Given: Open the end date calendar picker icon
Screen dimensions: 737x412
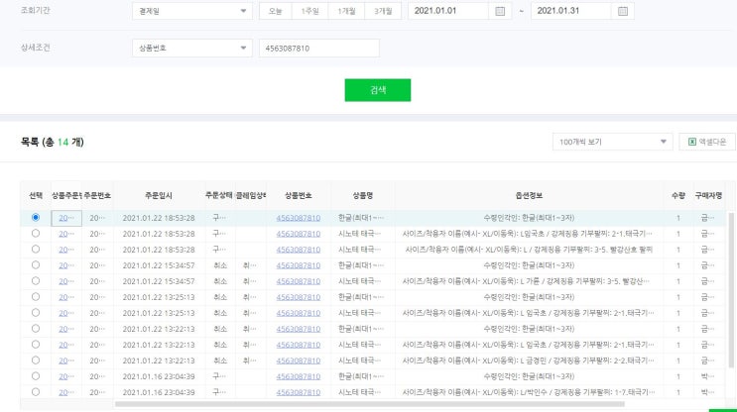Looking at the screenshot, I should (623, 11).
